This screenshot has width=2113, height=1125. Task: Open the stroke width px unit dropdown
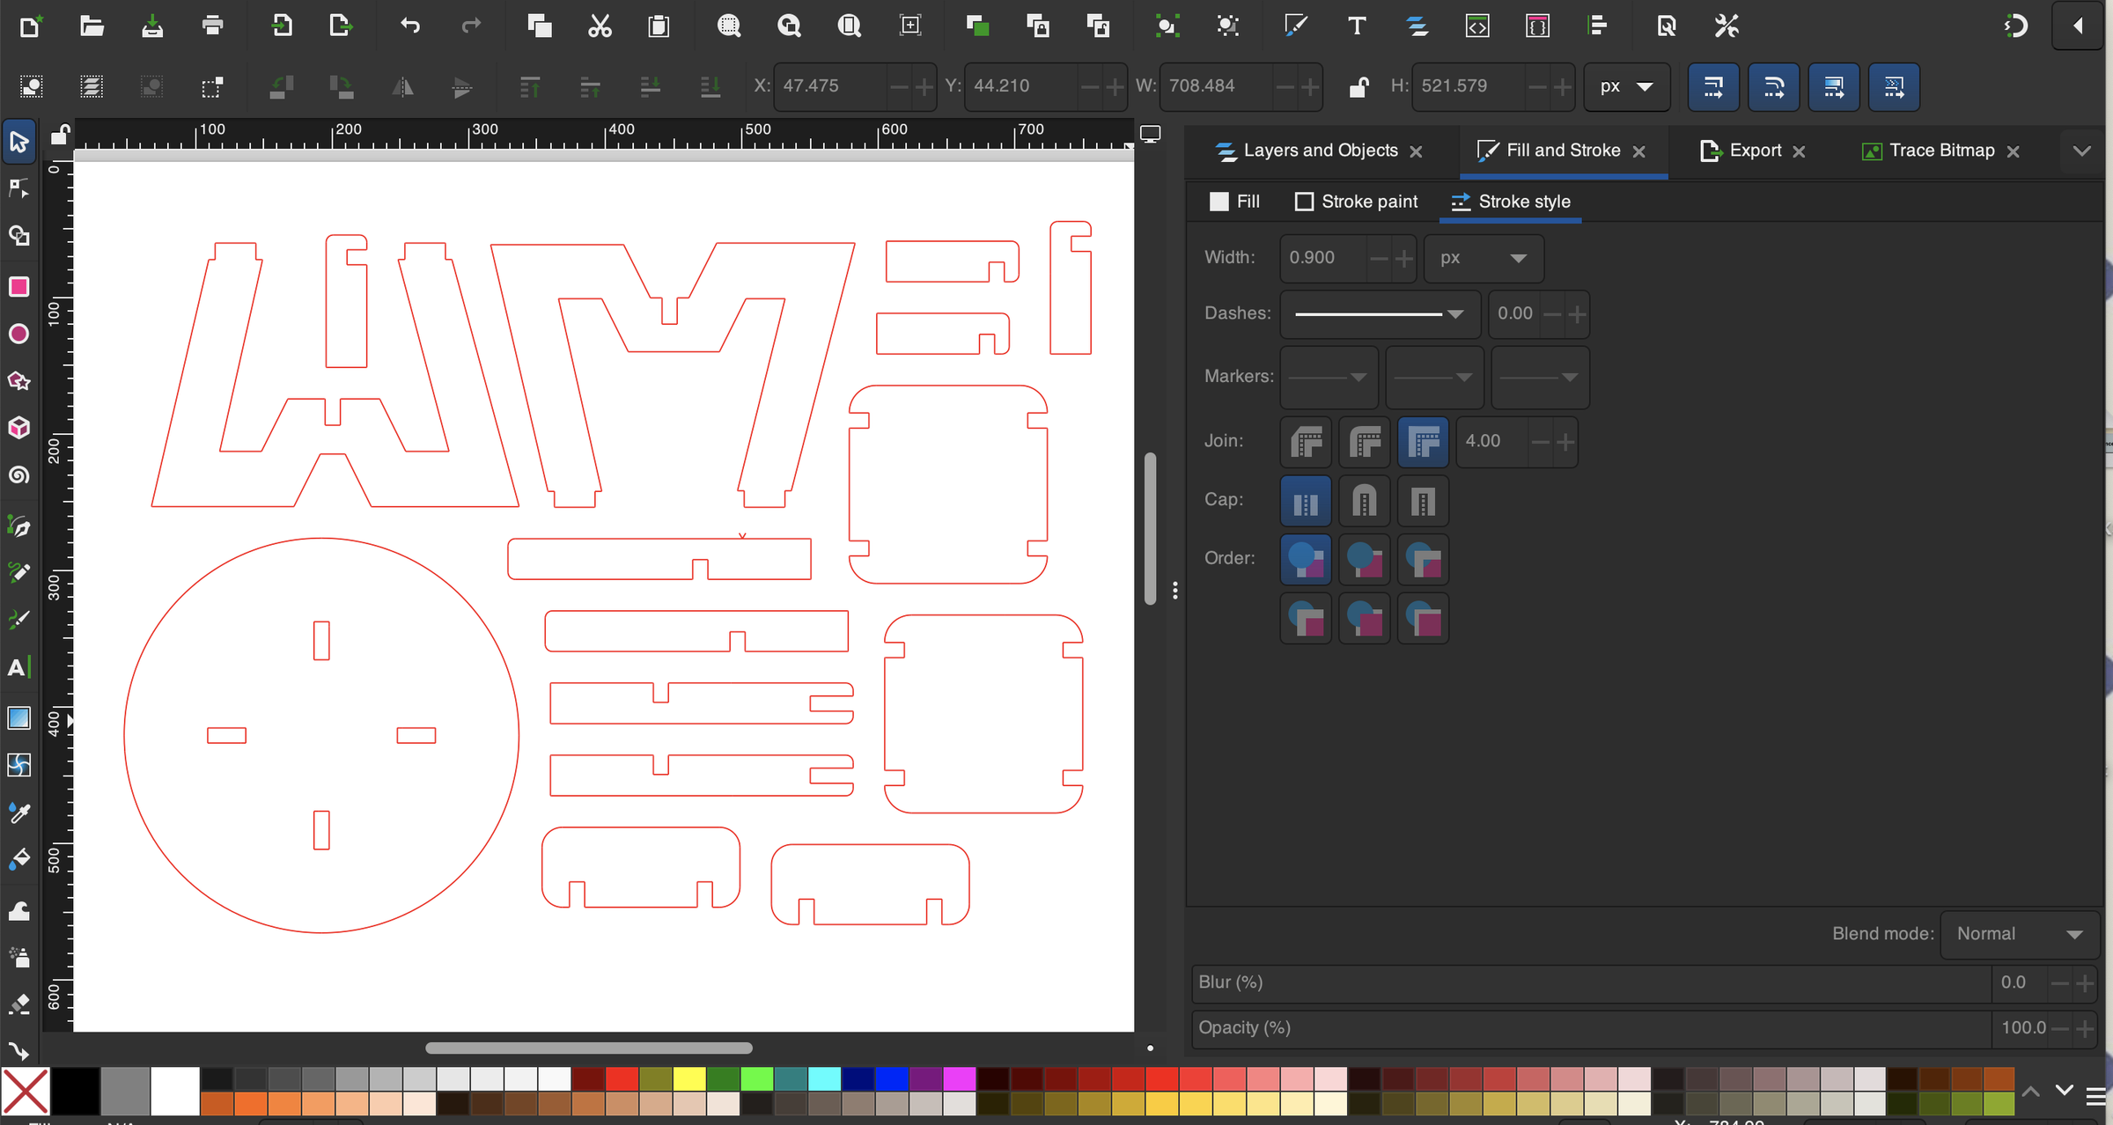coord(1484,259)
